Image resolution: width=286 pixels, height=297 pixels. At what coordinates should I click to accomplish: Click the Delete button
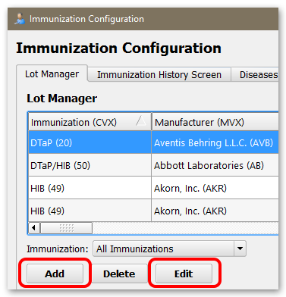point(119,274)
